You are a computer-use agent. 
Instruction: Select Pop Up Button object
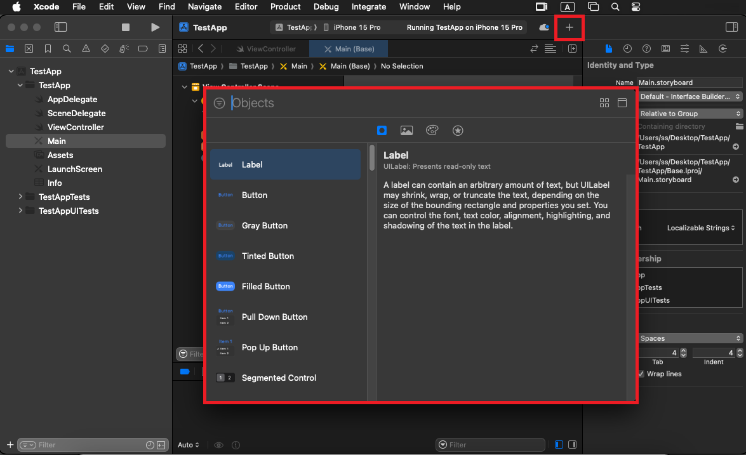click(x=286, y=347)
